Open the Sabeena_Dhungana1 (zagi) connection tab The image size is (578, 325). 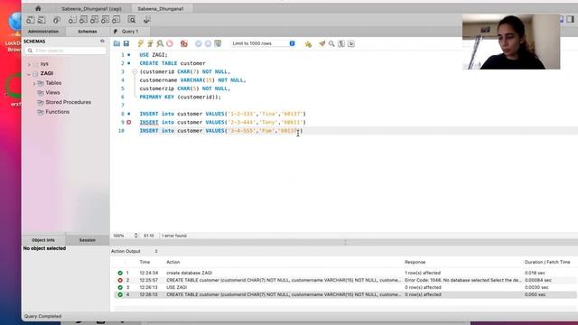tap(91, 8)
